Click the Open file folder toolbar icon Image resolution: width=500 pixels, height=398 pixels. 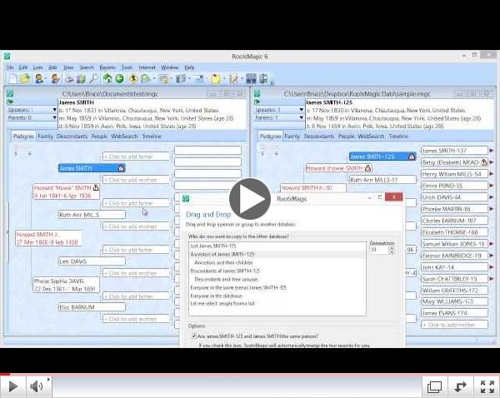[x=25, y=78]
